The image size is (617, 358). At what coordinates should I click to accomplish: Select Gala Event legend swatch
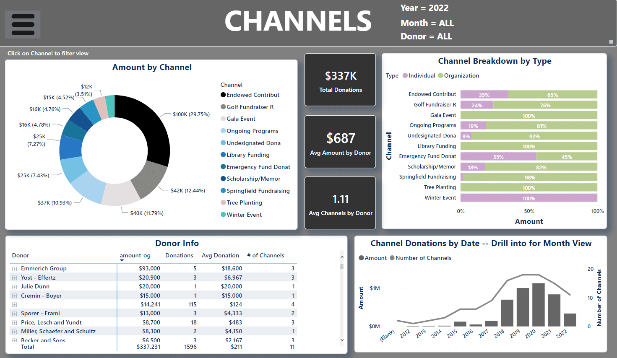(x=223, y=119)
